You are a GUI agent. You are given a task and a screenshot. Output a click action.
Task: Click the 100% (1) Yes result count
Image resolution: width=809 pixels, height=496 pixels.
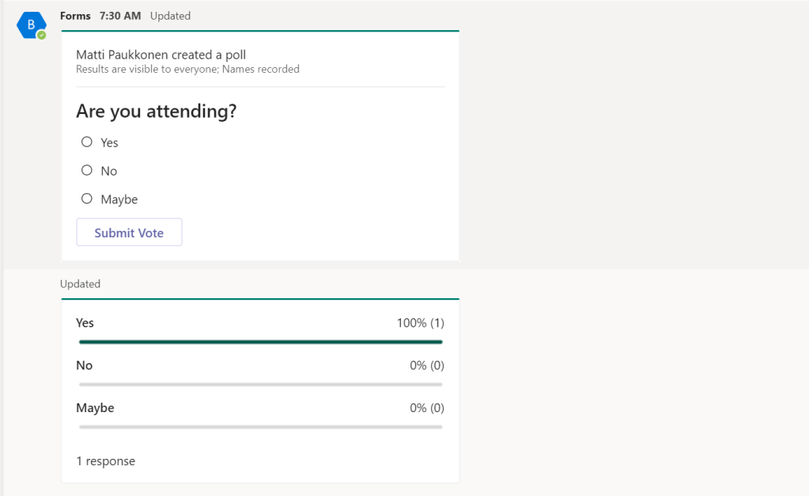[420, 323]
